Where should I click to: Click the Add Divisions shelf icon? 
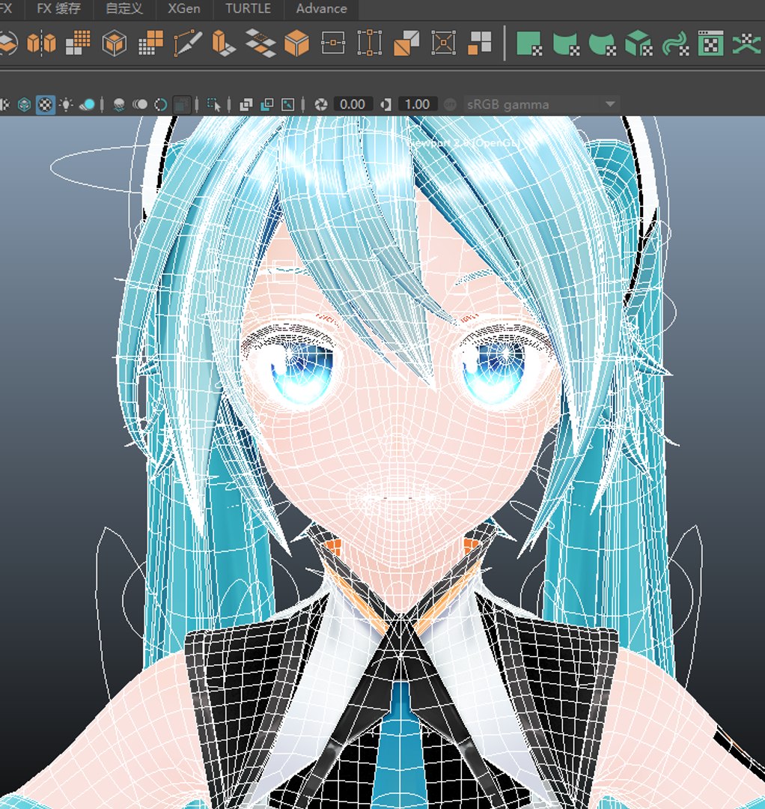click(x=150, y=43)
